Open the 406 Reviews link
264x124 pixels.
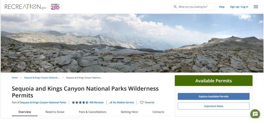(x=96, y=102)
